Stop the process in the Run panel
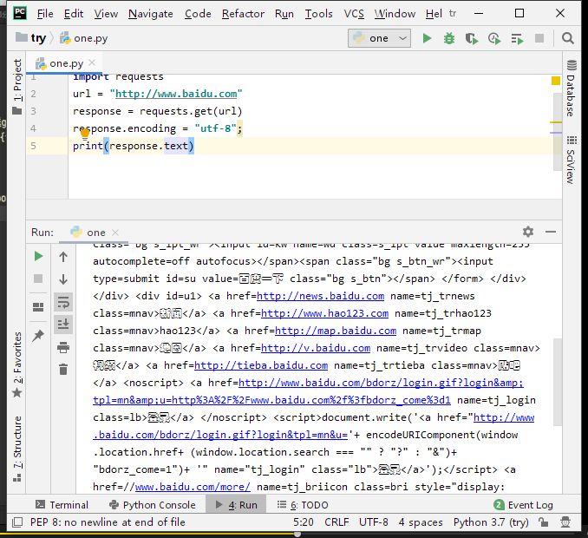Image resolution: width=588 pixels, height=538 pixels. 38,279
